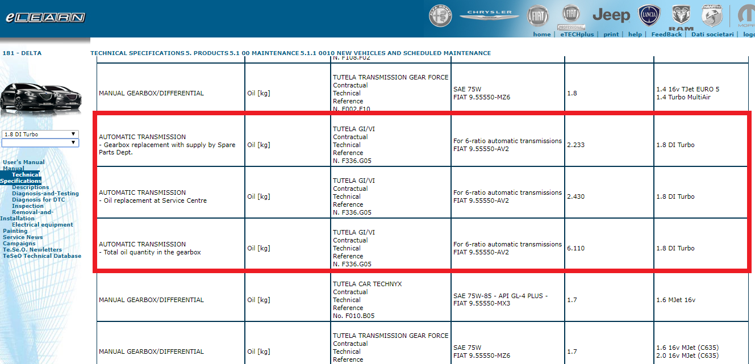Screen dimensions: 755x364
Task: Click the print link
Action: [x=611, y=35]
